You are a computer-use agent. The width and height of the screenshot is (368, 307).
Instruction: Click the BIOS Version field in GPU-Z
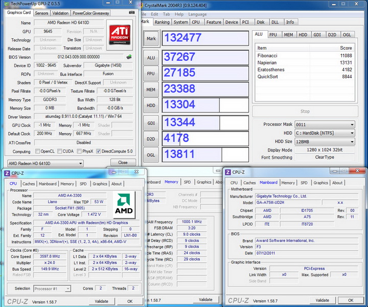pyautogui.click(x=79, y=57)
